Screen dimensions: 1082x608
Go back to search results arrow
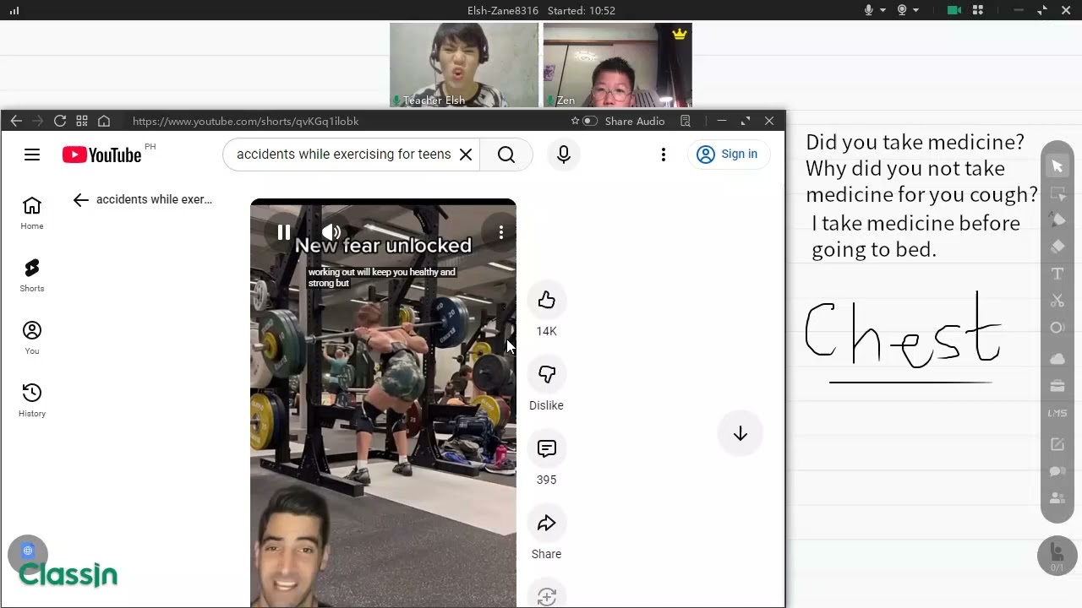(x=80, y=200)
